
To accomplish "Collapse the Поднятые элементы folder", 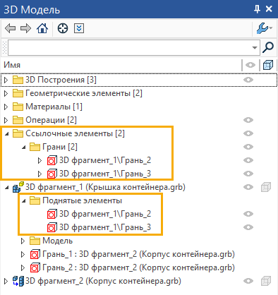I will (23, 201).
